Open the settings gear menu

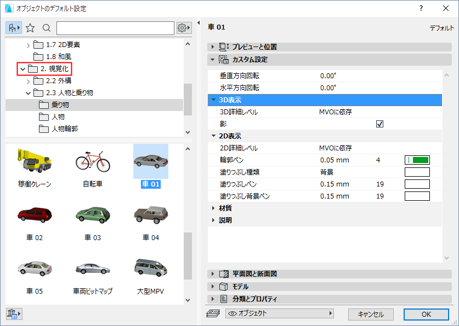point(181,27)
